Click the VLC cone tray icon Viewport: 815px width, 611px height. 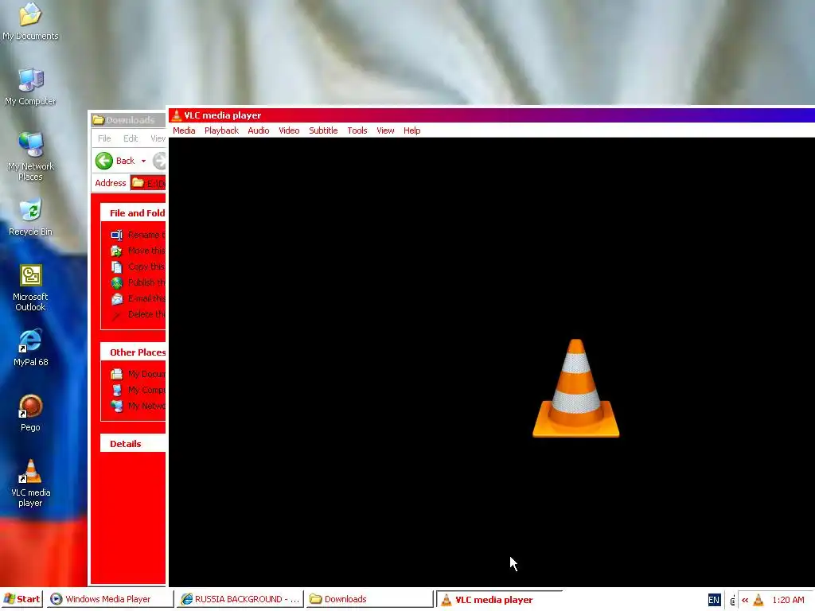[x=758, y=600]
